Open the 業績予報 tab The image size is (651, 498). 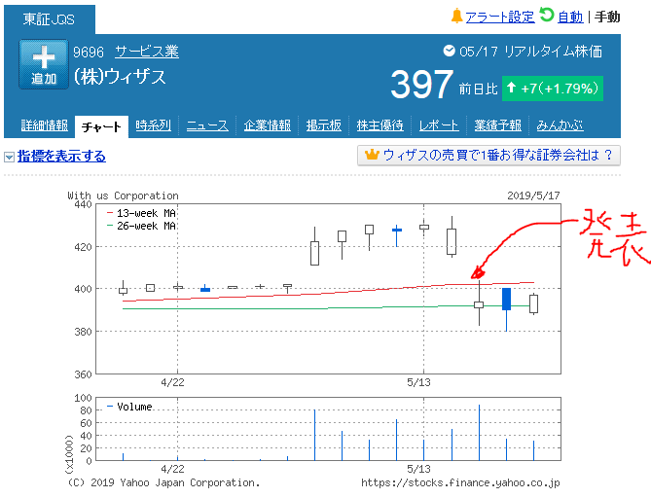point(498,125)
